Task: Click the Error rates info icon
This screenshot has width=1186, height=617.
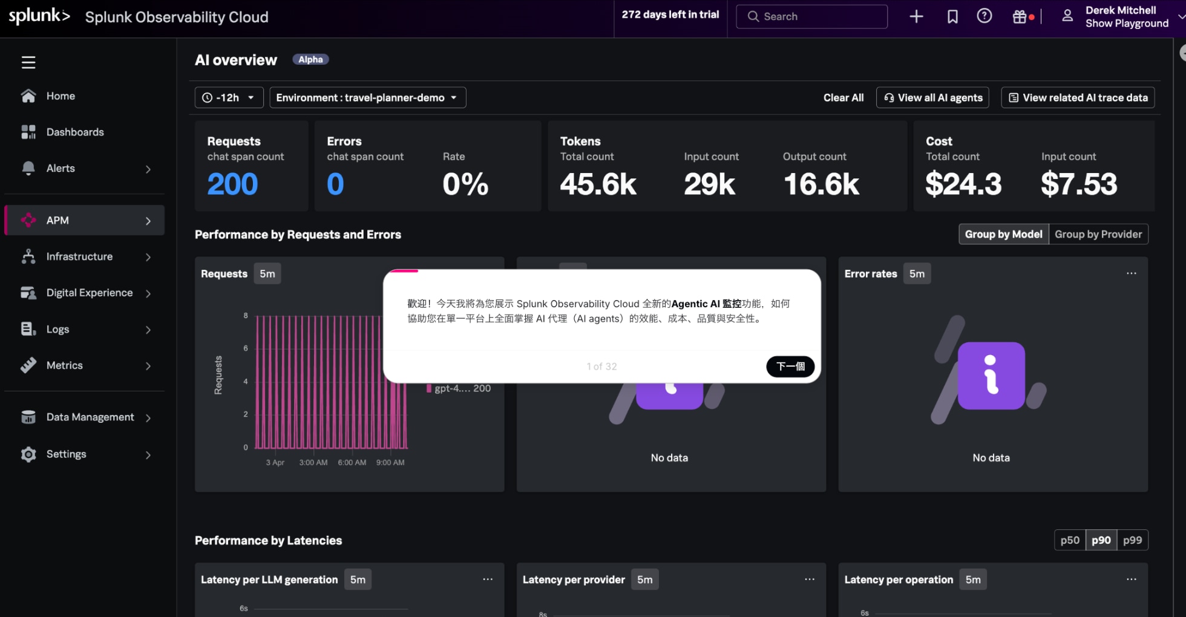Action: [x=991, y=376]
